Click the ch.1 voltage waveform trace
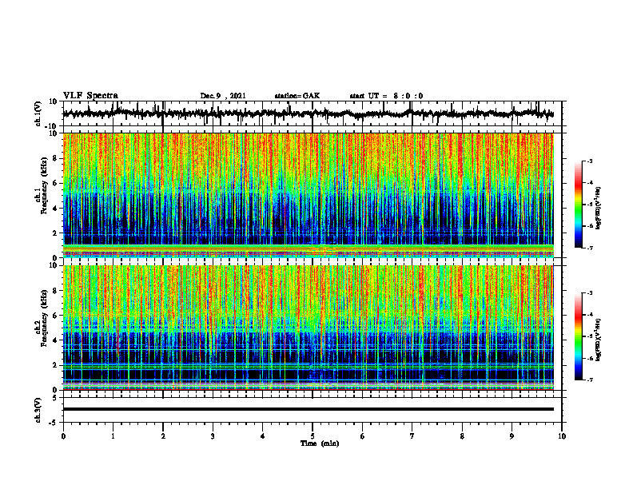This screenshot has width=633, height=489. click(309, 113)
